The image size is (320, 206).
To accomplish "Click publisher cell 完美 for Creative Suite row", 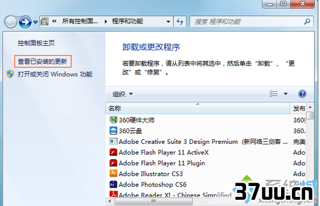I will (299, 142).
